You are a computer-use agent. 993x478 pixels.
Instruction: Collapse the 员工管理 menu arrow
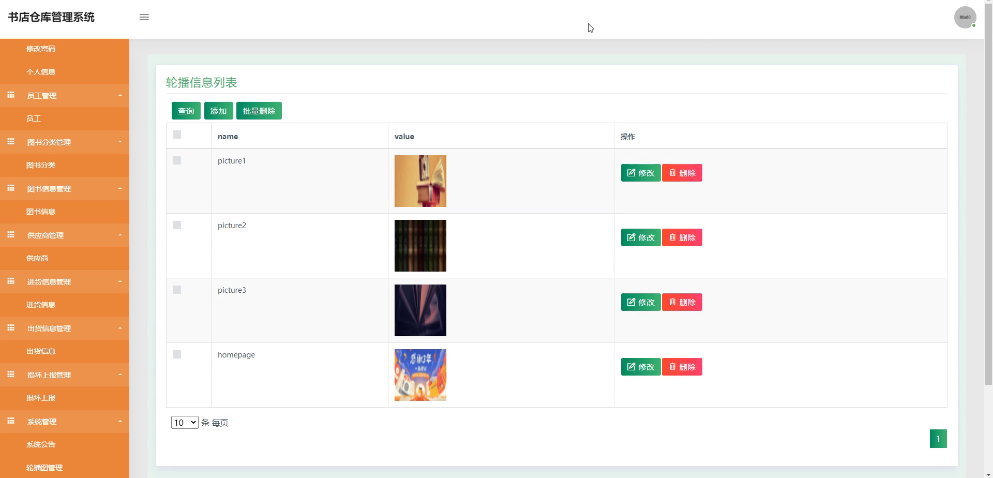pyautogui.click(x=120, y=95)
